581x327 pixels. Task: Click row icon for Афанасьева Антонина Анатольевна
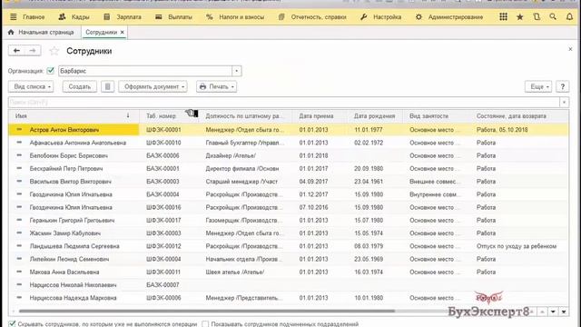coord(19,143)
